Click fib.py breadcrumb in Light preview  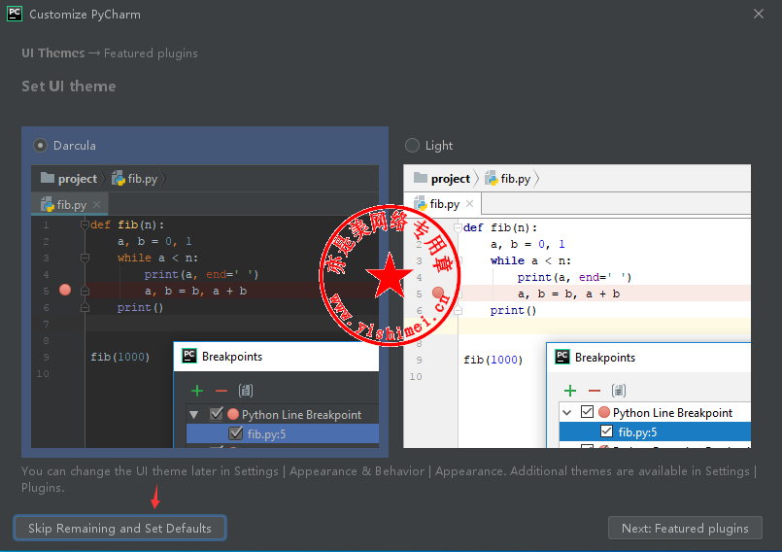click(x=508, y=179)
